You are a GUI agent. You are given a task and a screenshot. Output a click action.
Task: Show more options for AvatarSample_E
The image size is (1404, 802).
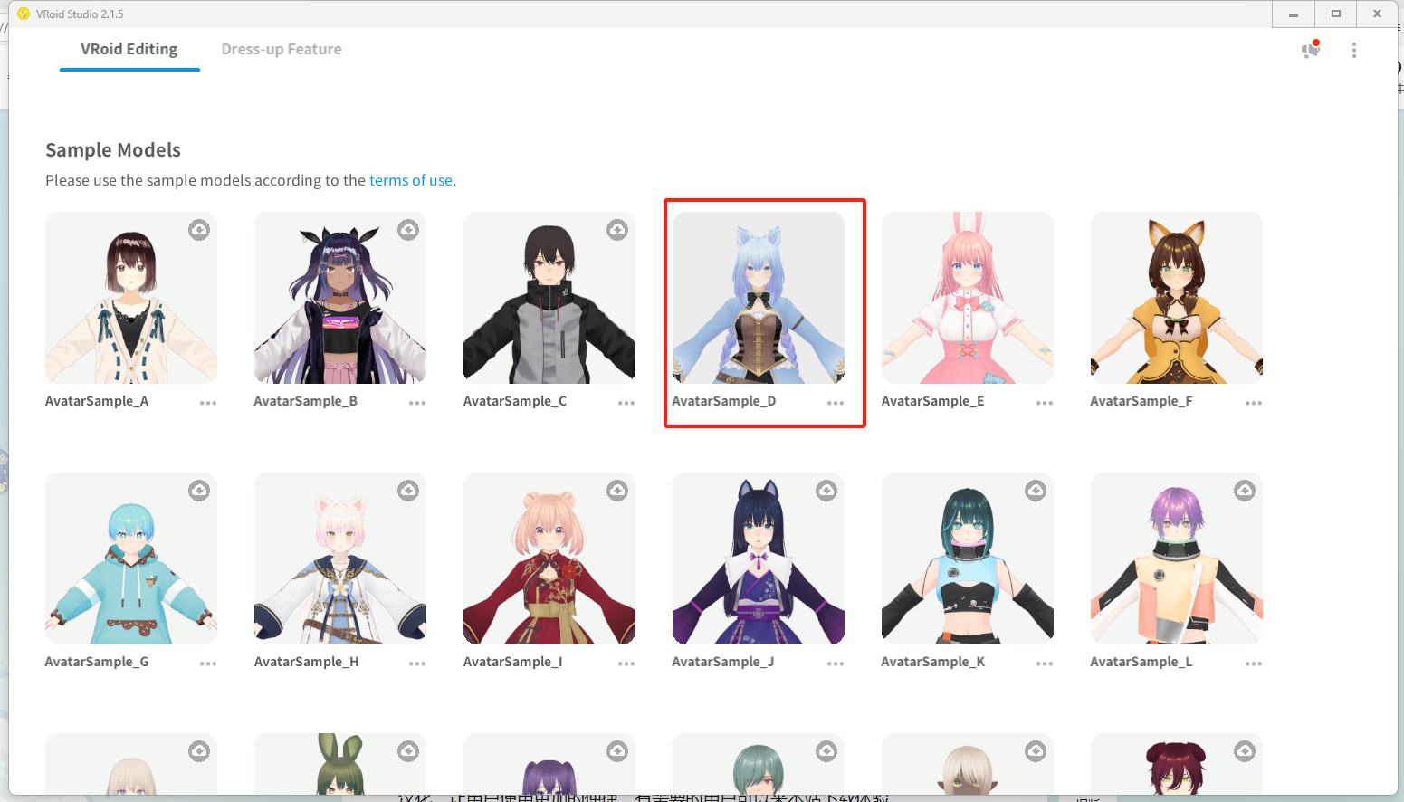coord(1044,403)
